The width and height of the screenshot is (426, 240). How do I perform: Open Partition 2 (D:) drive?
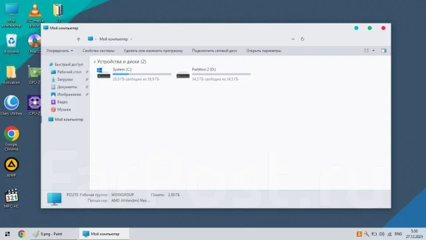(x=214, y=74)
